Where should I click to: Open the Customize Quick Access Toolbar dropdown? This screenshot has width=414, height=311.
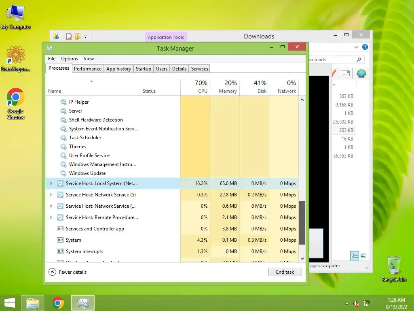pos(86,37)
